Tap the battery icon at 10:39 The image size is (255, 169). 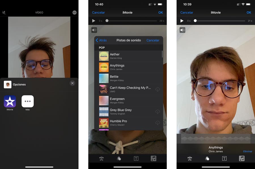[248, 4]
